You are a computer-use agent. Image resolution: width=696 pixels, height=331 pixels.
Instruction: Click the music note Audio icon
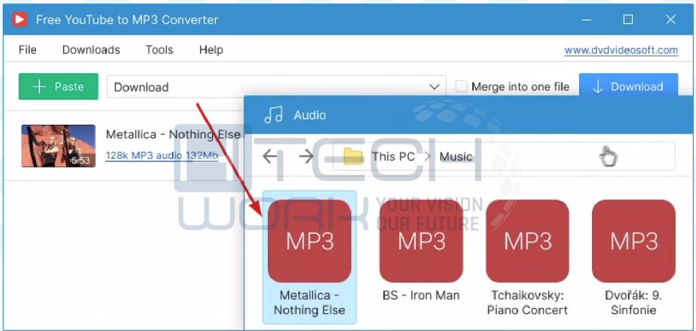[273, 115]
